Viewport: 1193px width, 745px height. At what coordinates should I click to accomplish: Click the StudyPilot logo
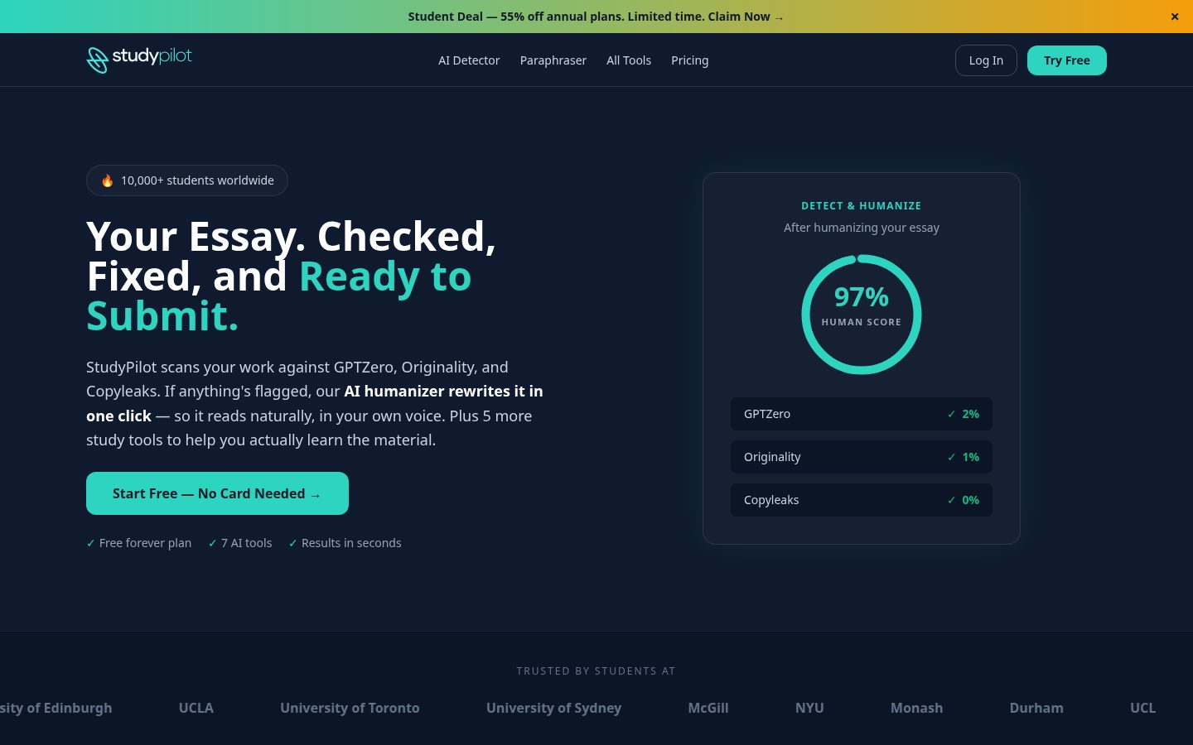point(139,60)
